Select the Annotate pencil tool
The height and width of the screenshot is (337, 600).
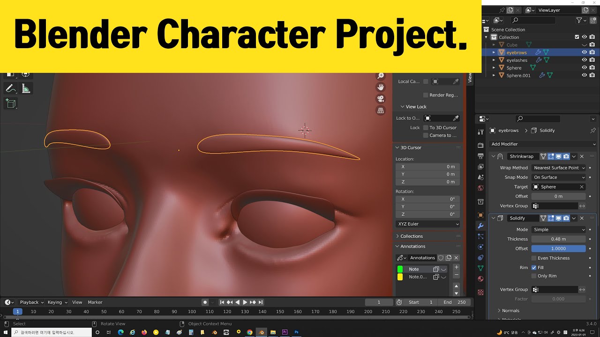(x=10, y=88)
